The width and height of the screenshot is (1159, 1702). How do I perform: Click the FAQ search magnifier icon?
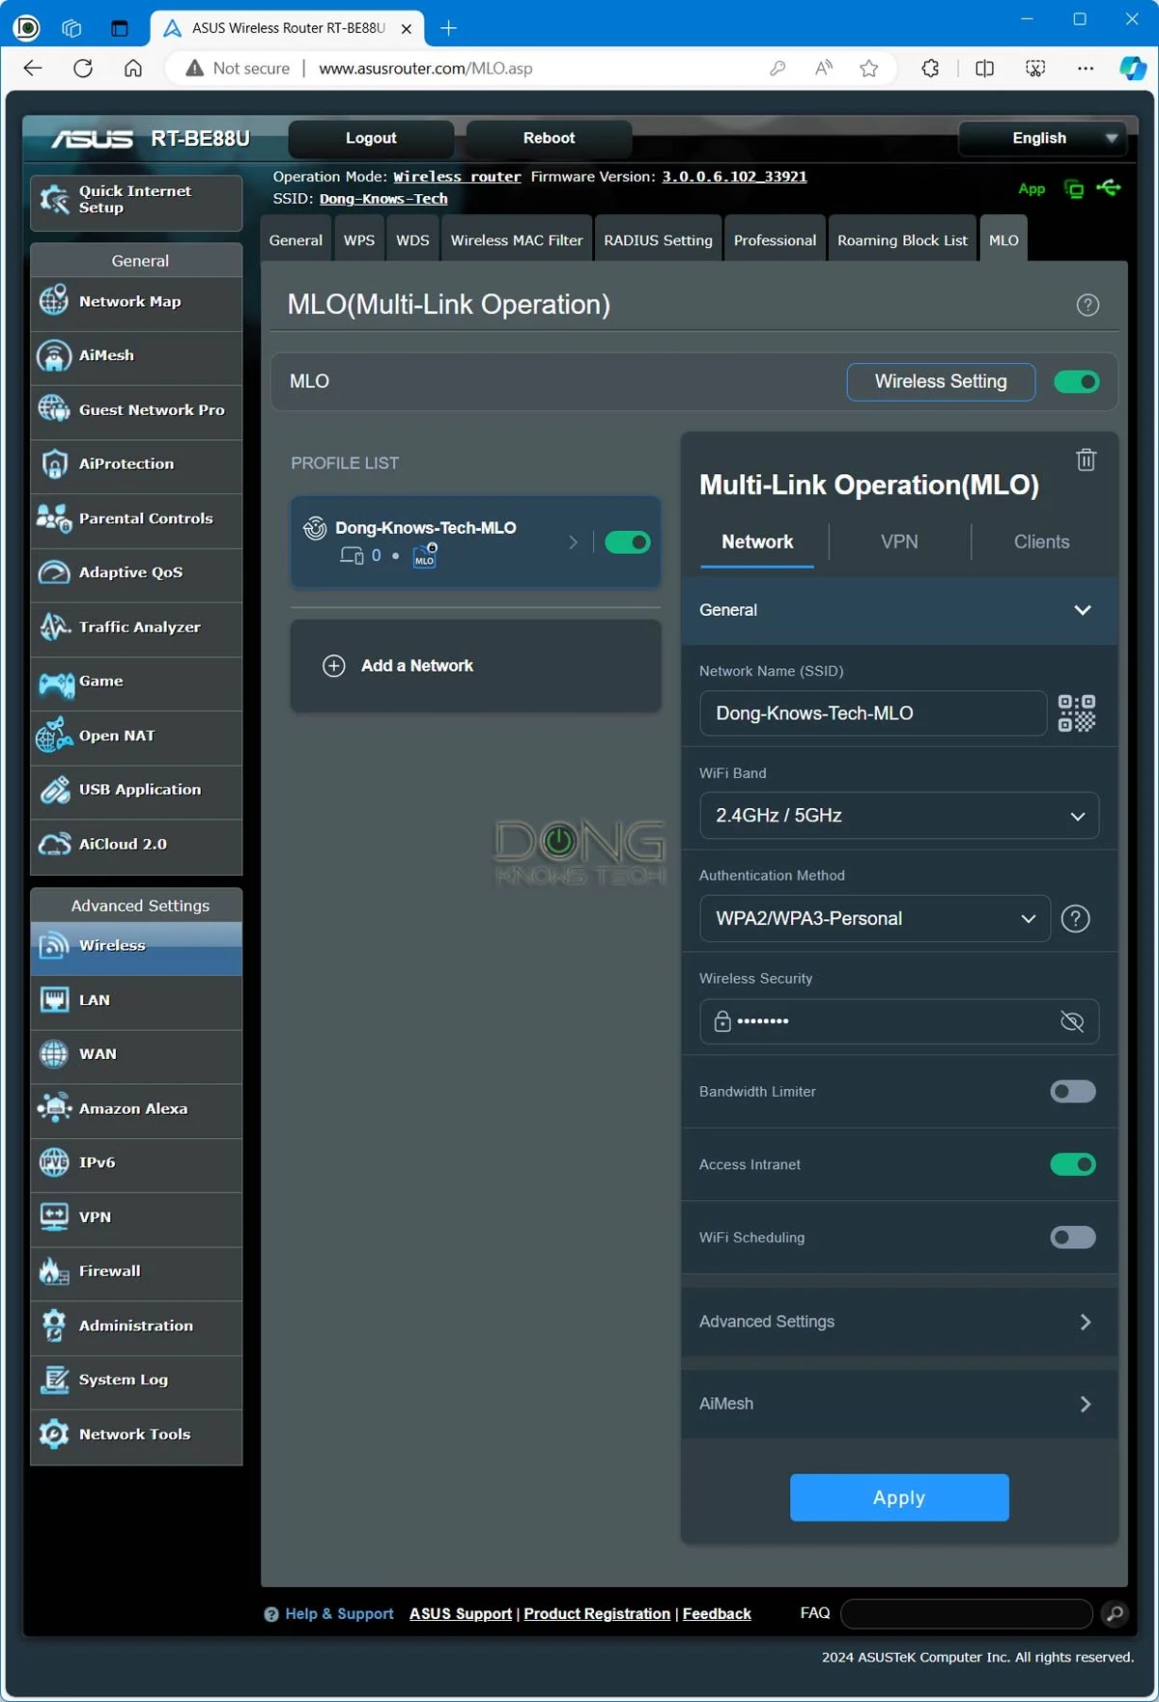coord(1115,1613)
